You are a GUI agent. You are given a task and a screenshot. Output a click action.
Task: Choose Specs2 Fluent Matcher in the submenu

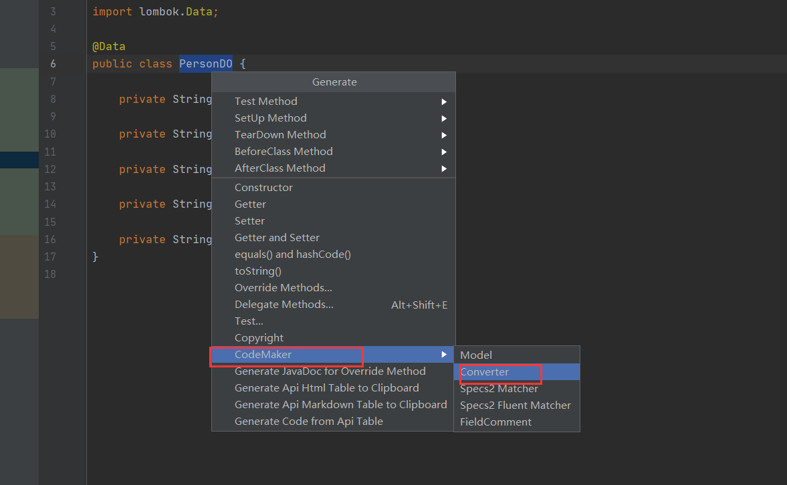[x=515, y=405]
